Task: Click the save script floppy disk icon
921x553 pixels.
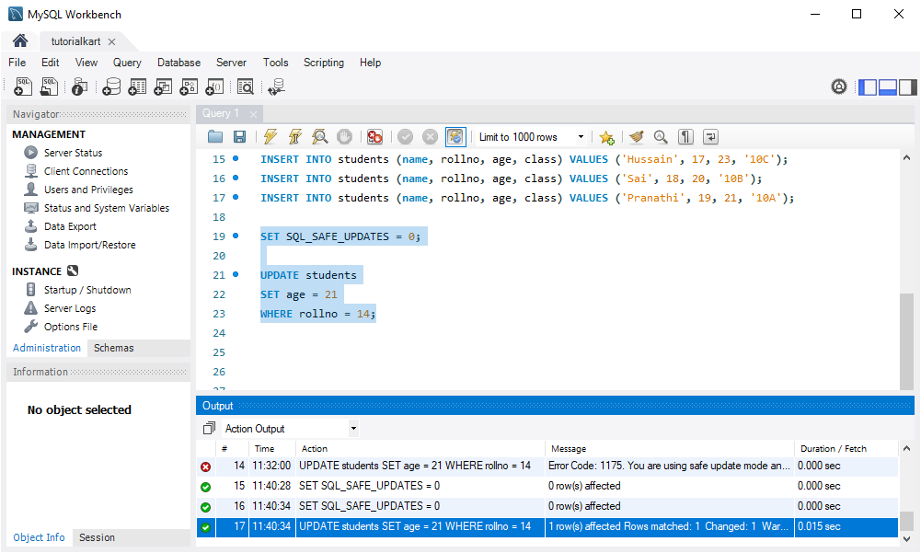Action: [239, 137]
